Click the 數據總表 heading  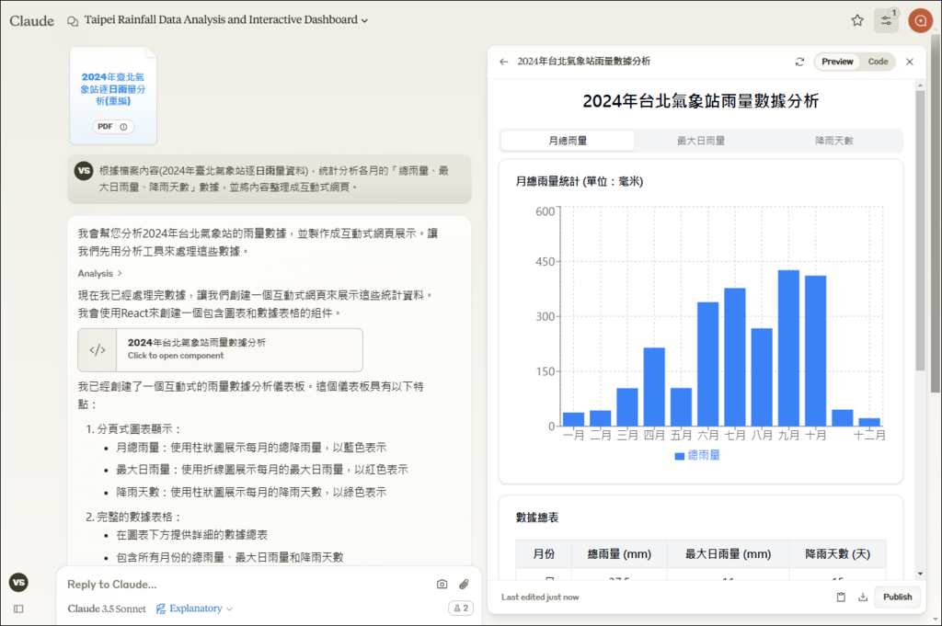click(537, 518)
